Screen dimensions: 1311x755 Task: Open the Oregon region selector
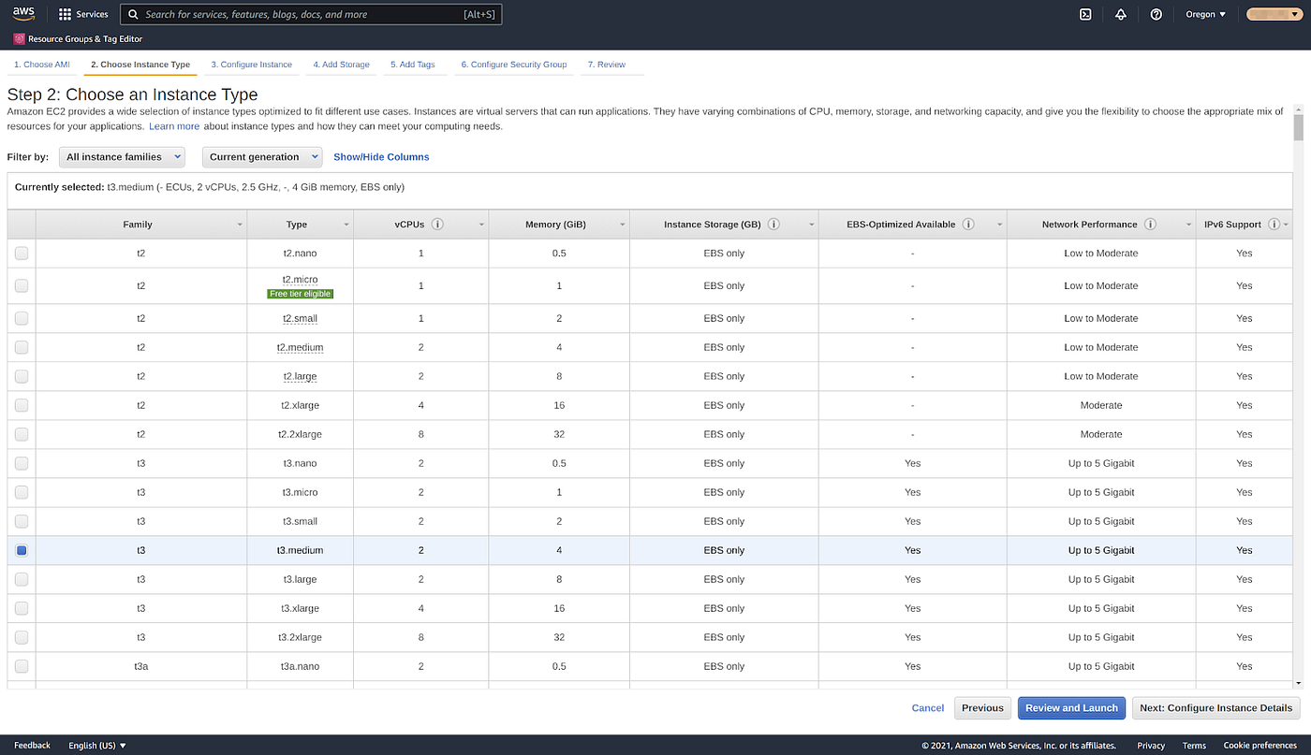1206,14
